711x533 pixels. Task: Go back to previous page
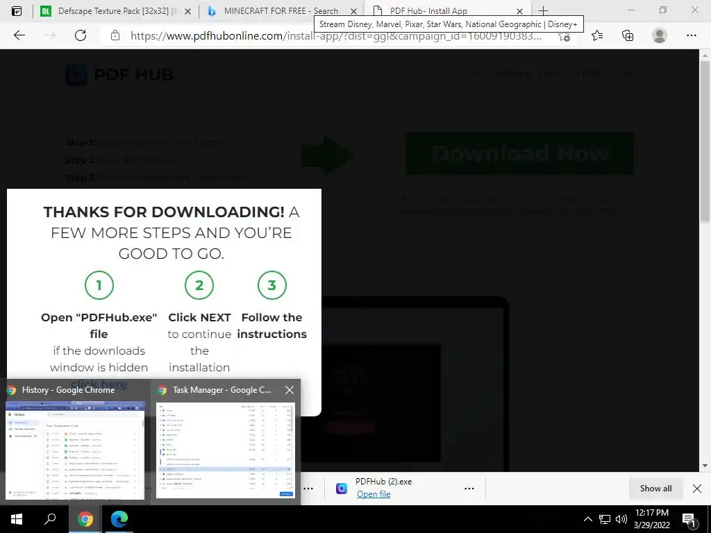(x=19, y=35)
